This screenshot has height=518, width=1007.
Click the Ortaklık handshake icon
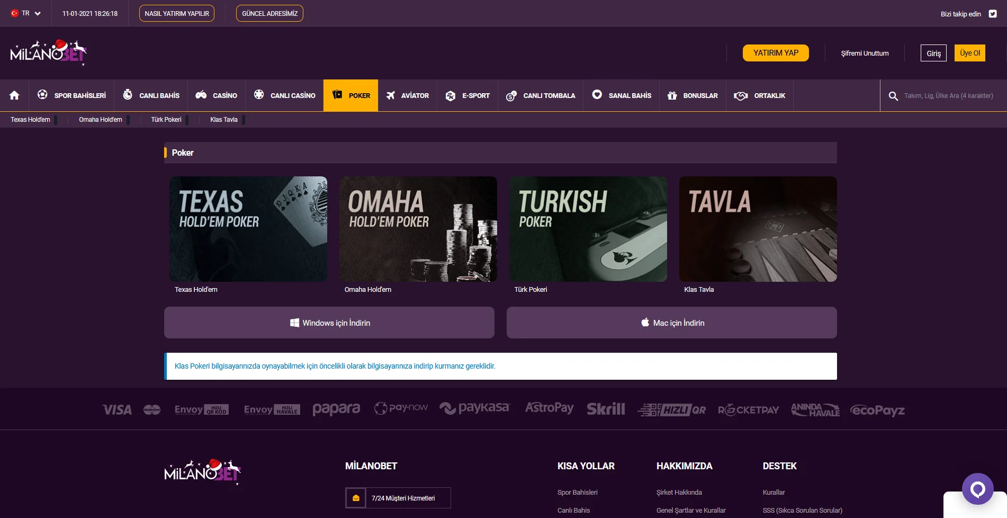pyautogui.click(x=741, y=95)
